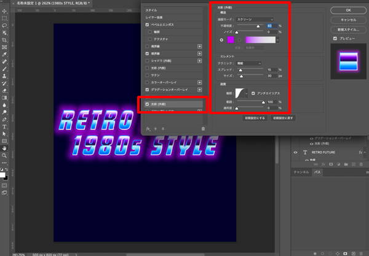369x256 pixels.
Task: Enable the サテン checkbox
Action: tap(148, 76)
